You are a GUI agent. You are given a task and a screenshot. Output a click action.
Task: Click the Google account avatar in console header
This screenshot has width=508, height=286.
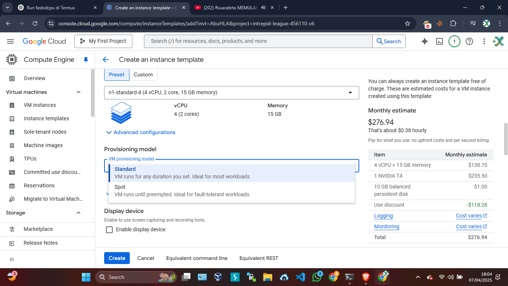pos(498,41)
